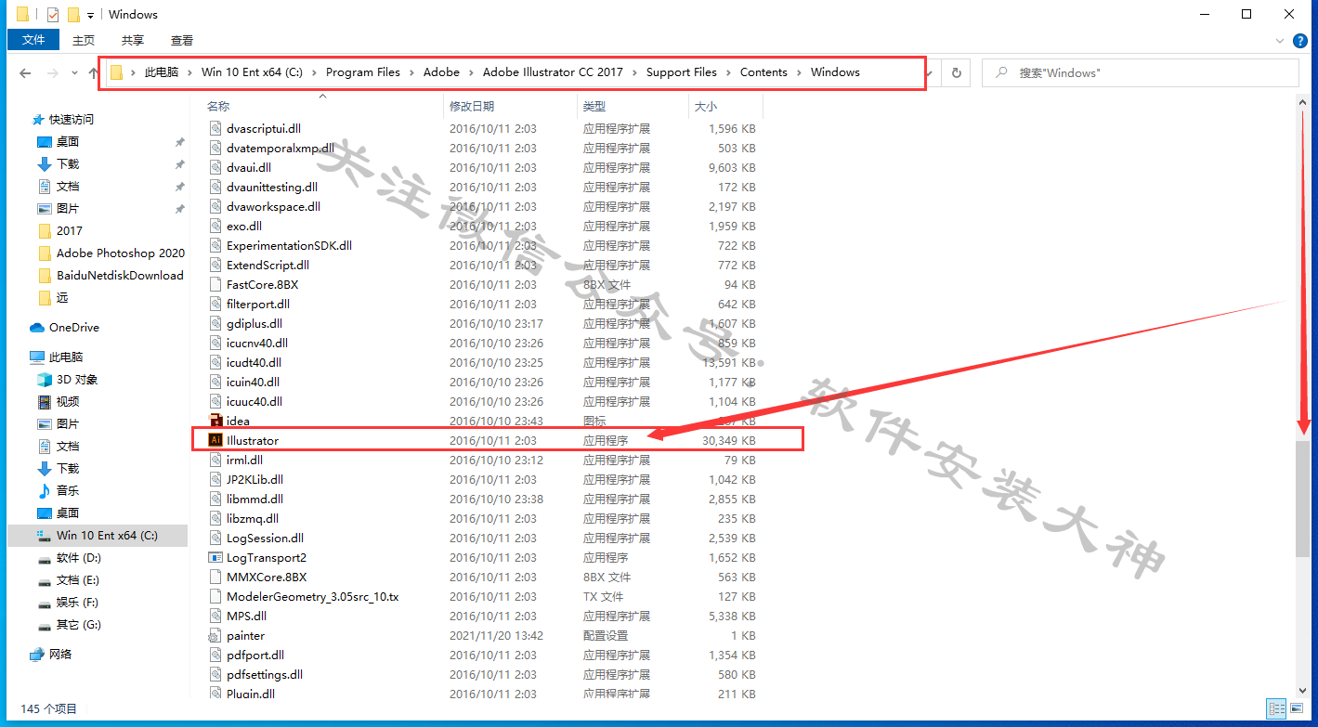Select the LogTransport2 application icon

[x=215, y=557]
